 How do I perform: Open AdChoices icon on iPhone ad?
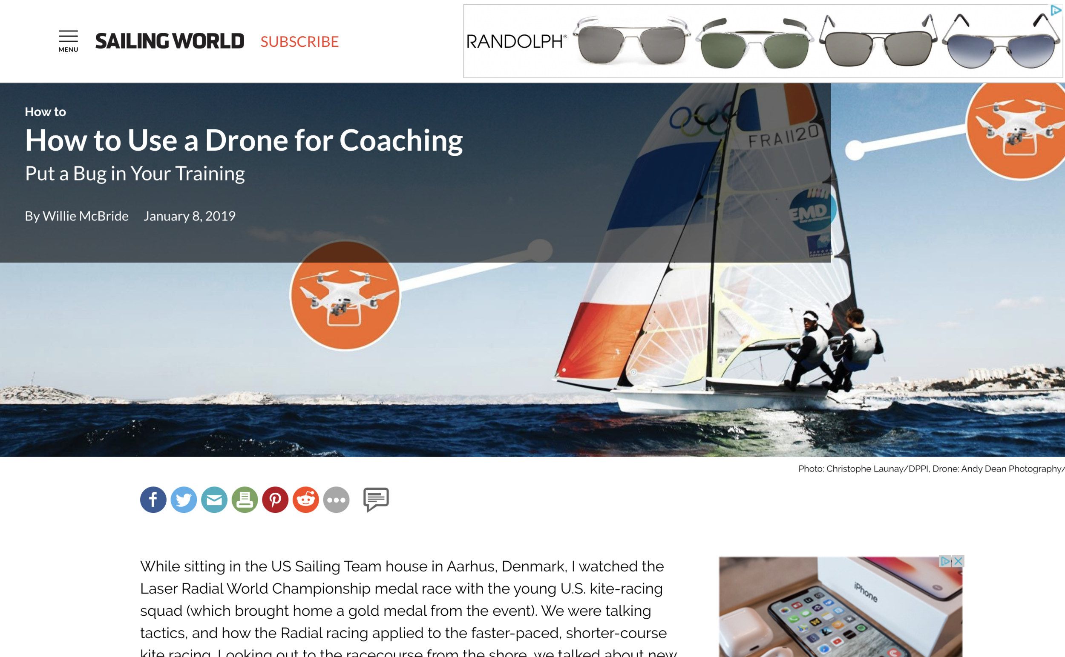click(x=945, y=561)
